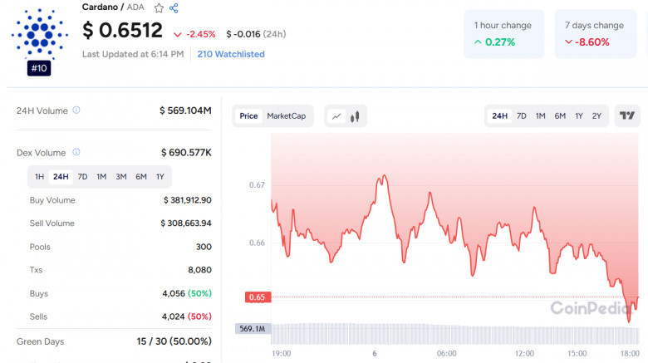Open the TradingView chart icon
The height and width of the screenshot is (363, 648).
[x=627, y=115]
